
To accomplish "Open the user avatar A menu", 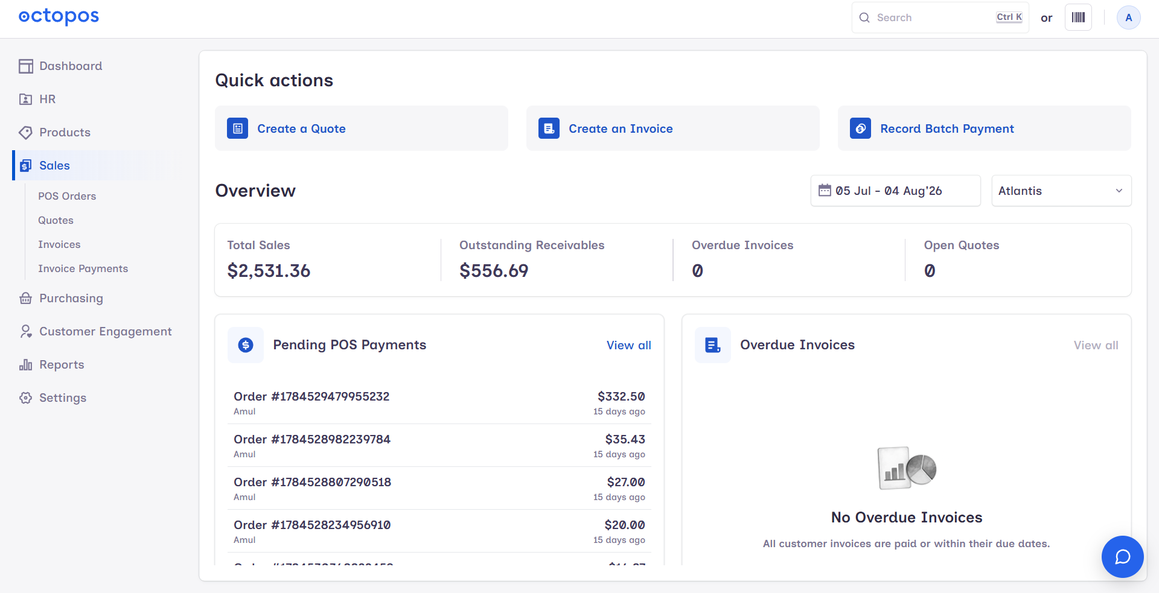I will [x=1128, y=17].
